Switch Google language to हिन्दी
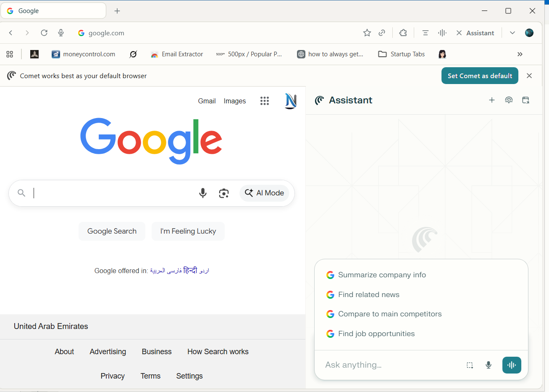Viewport: 549px width, 392px height. 190,270
